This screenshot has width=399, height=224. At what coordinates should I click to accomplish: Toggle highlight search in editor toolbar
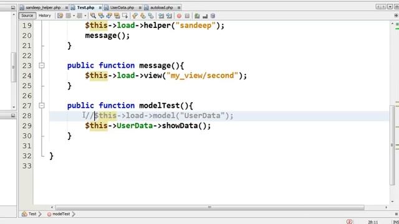click(x=117, y=16)
